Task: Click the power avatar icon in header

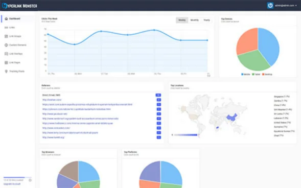Action: coord(270,6)
